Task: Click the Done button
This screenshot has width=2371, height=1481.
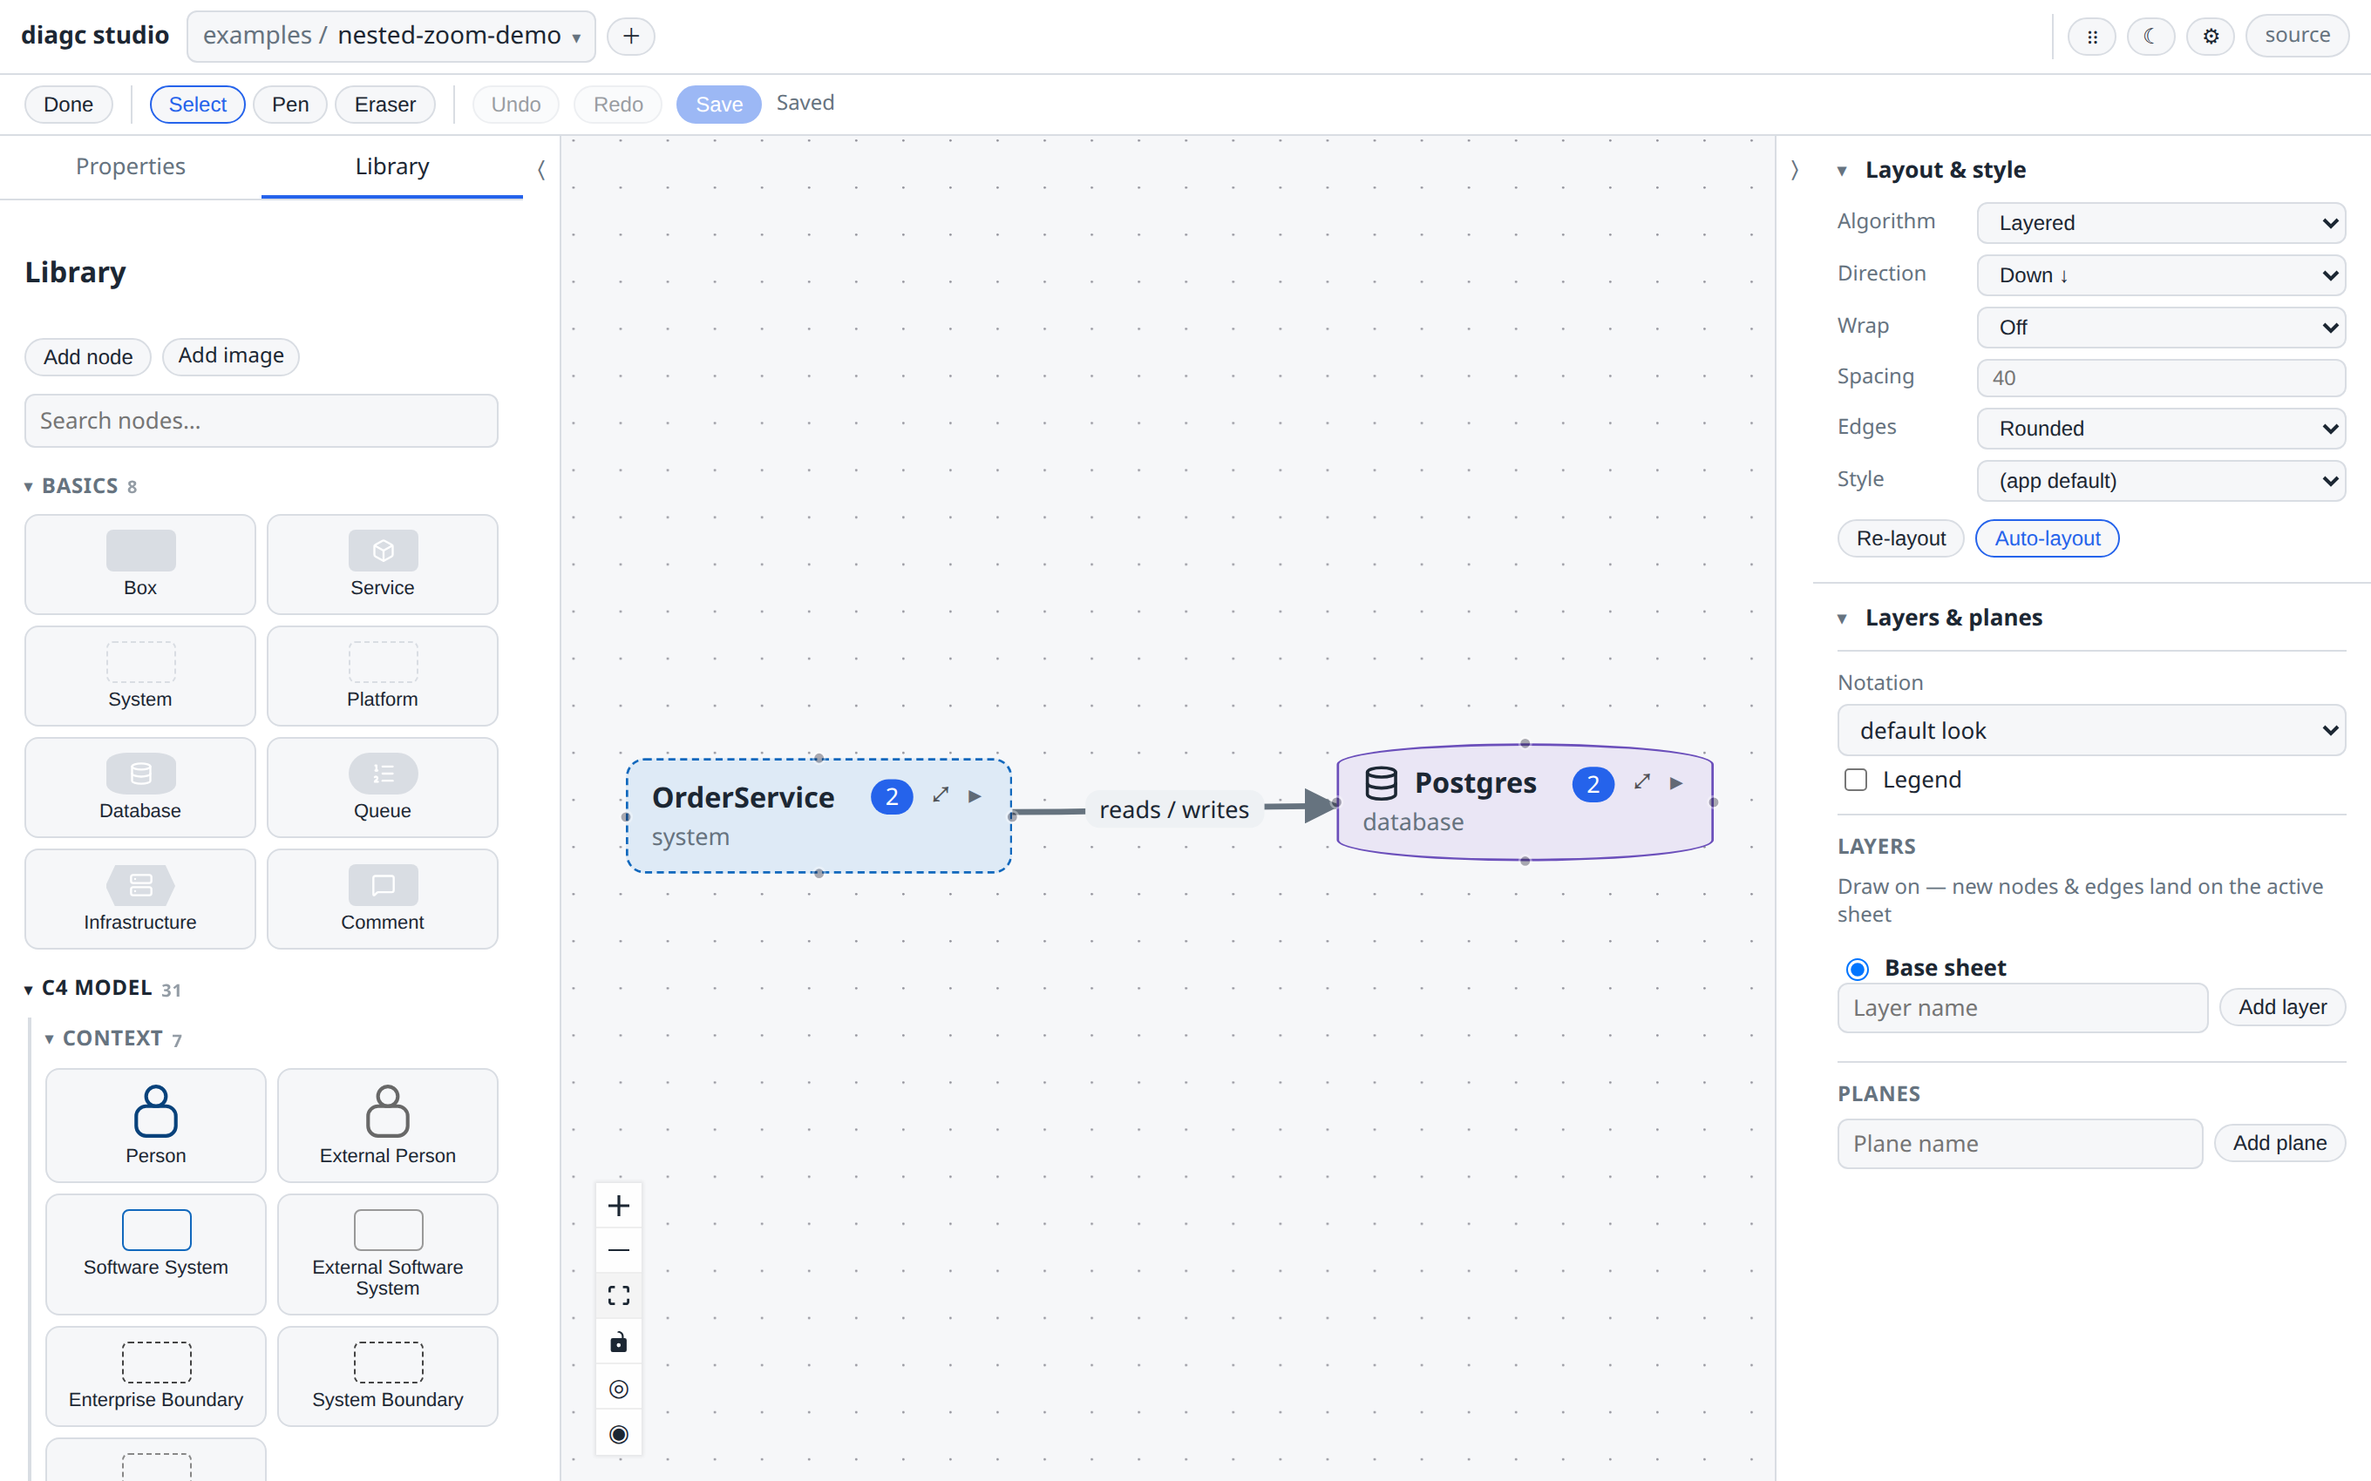Action: tap(69, 104)
